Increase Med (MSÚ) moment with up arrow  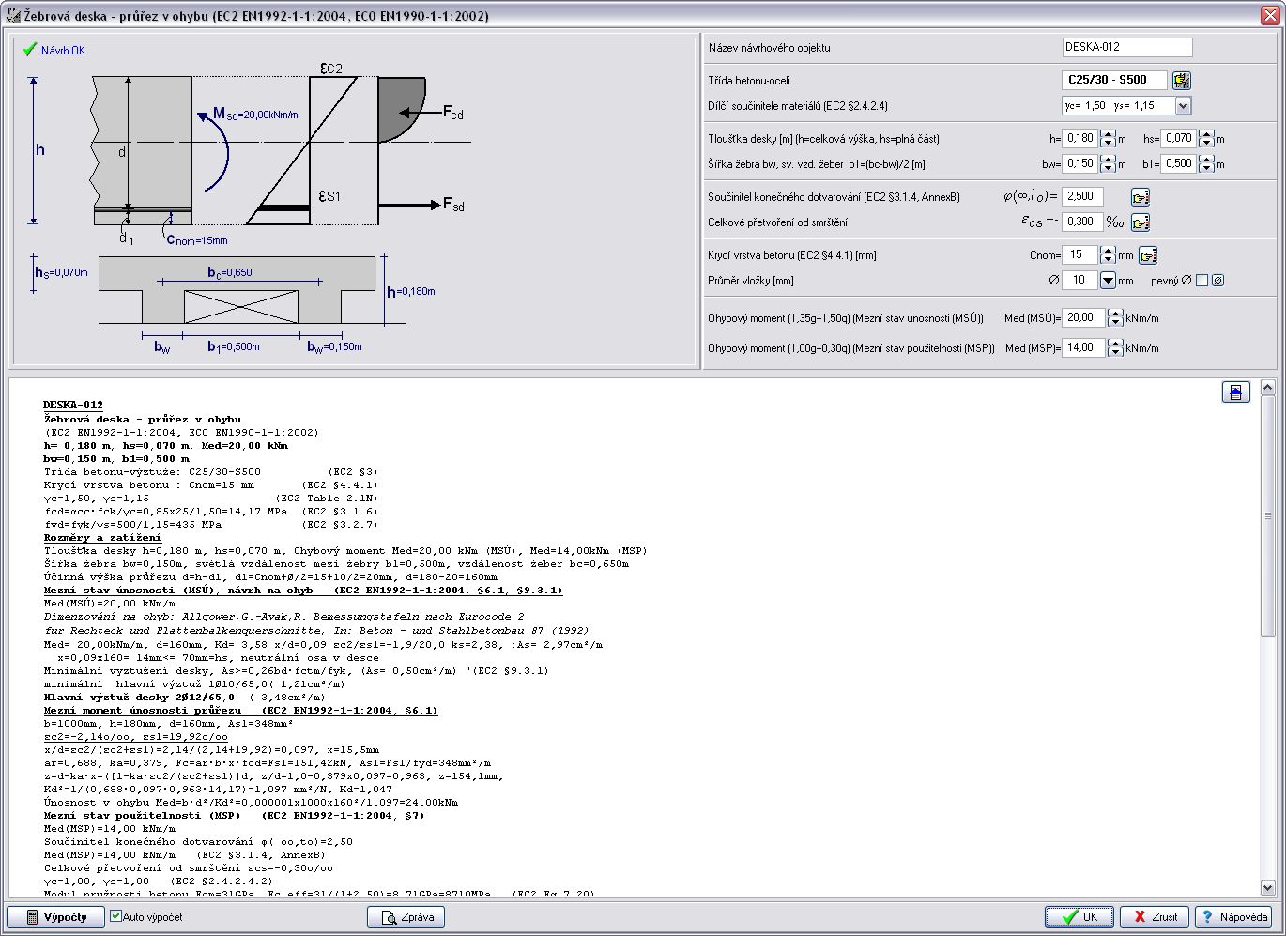(x=1115, y=313)
